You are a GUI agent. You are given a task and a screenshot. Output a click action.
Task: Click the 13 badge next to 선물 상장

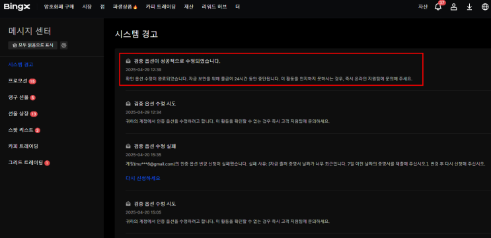point(34,114)
